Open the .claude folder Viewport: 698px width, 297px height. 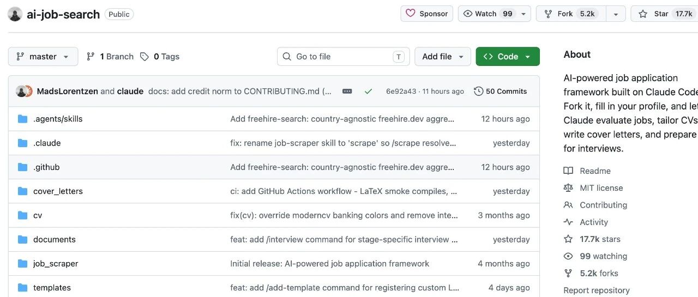coord(47,143)
